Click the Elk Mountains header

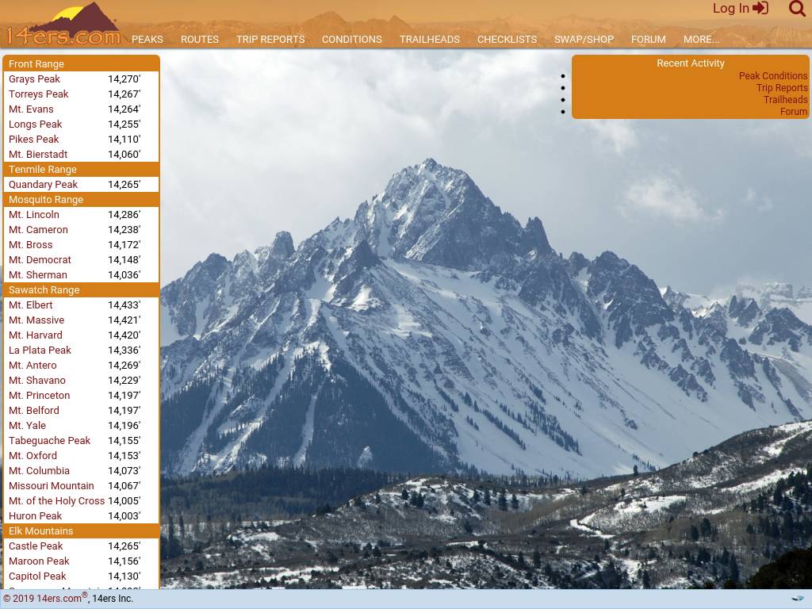pyautogui.click(x=82, y=530)
